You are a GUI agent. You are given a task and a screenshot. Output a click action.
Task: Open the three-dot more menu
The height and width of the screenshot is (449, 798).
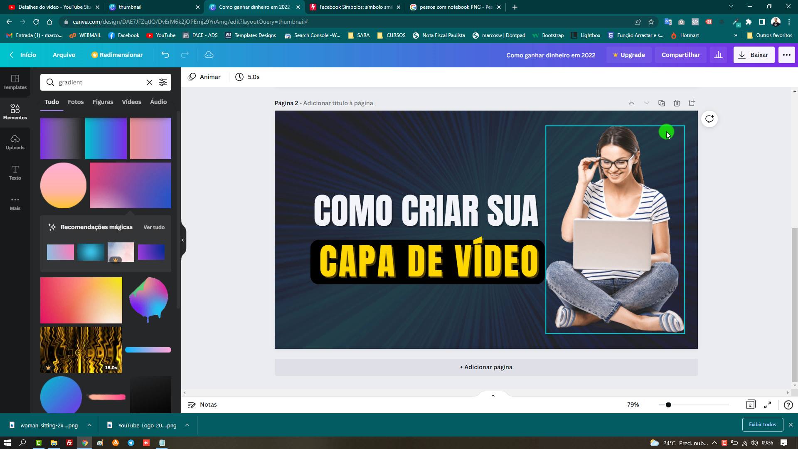coord(786,55)
